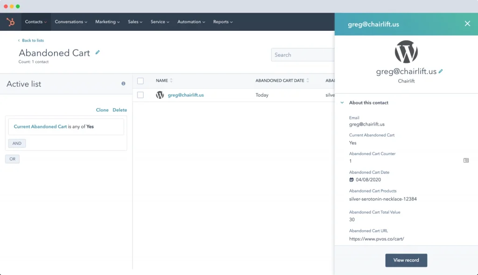Click the View record button

pos(406,260)
